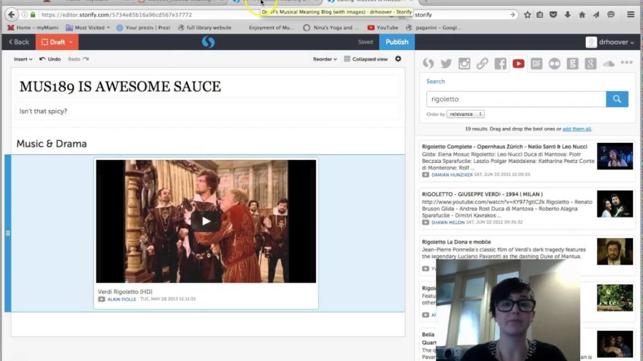Bookmark this page with the star icon
Viewport: 643px width, 361px height.
click(527, 15)
